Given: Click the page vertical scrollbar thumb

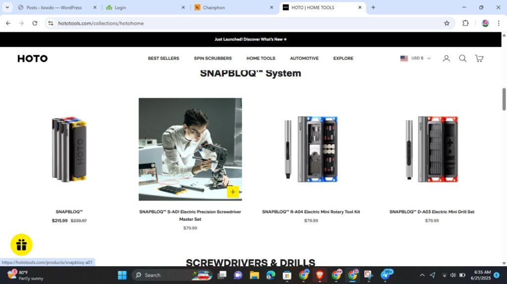Looking at the screenshot, I should tap(504, 99).
